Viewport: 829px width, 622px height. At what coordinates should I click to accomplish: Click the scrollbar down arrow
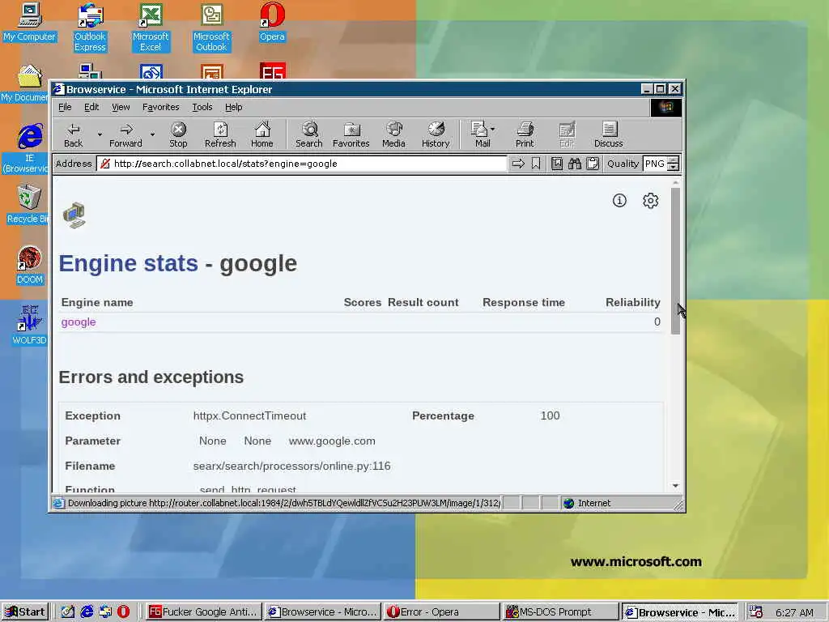(675, 486)
